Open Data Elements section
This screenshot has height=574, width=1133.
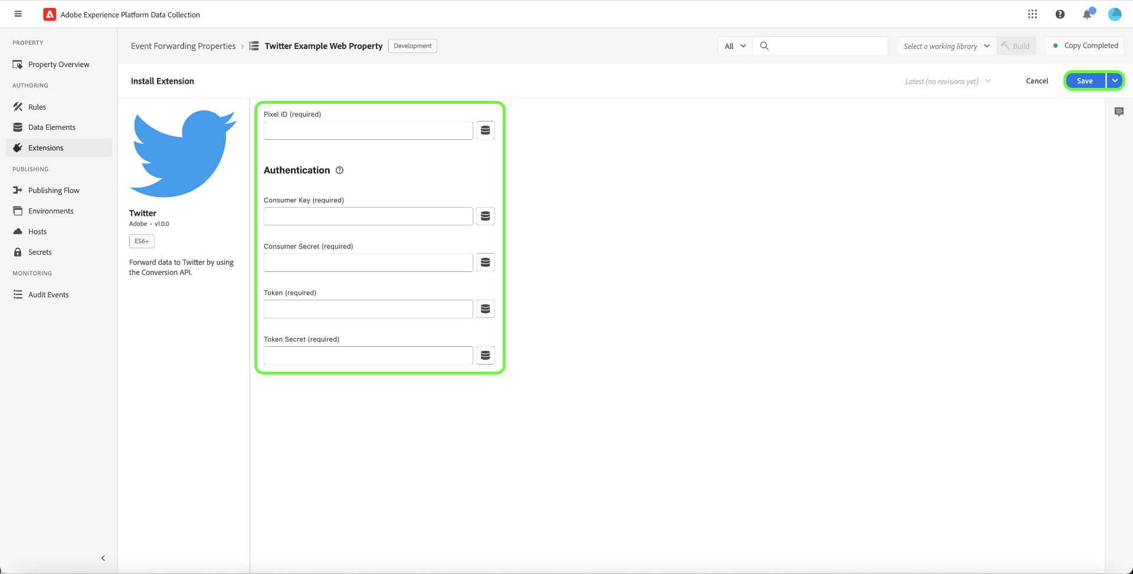59,127
